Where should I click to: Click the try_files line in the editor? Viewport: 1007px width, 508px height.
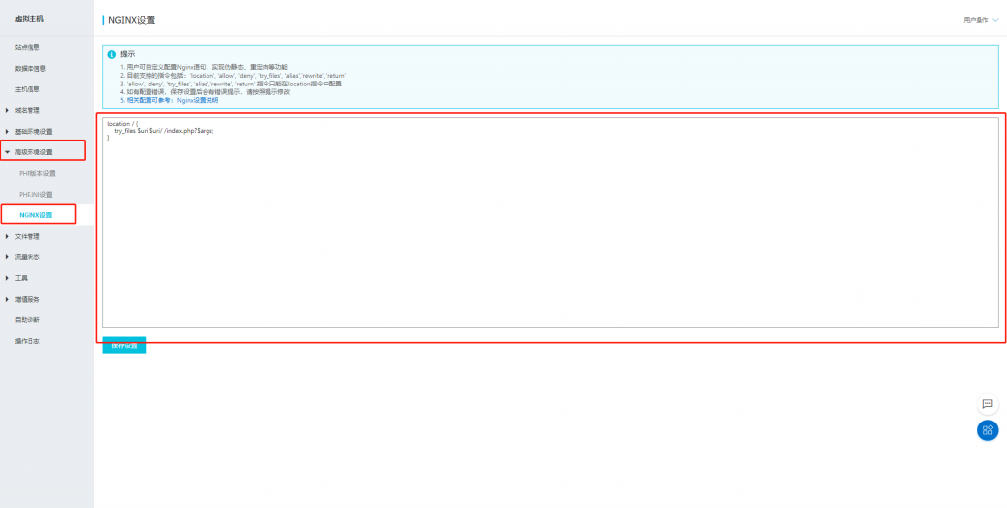coord(164,131)
